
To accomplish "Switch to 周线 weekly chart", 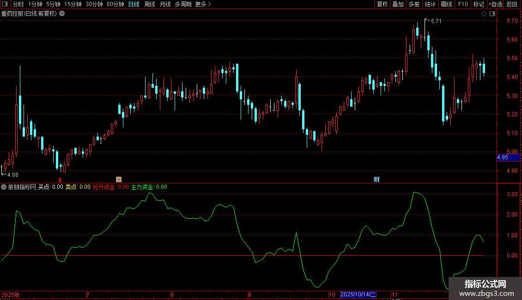I will pos(150,4).
